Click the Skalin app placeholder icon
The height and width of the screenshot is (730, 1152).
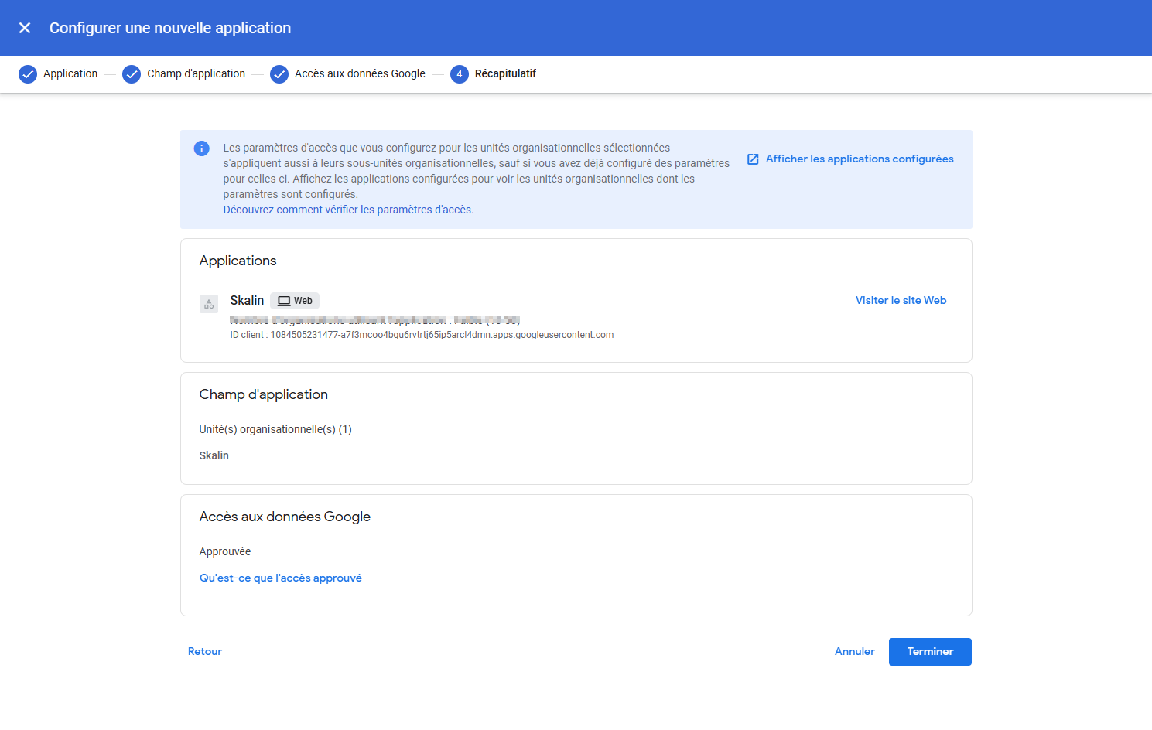(x=209, y=304)
